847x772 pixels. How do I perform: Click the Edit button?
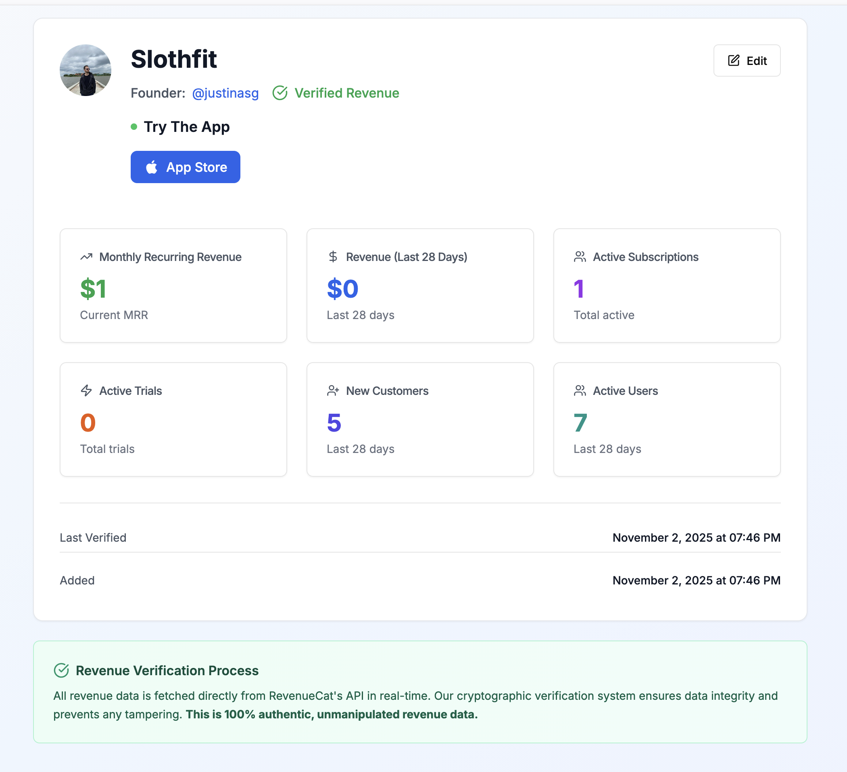[x=747, y=60]
